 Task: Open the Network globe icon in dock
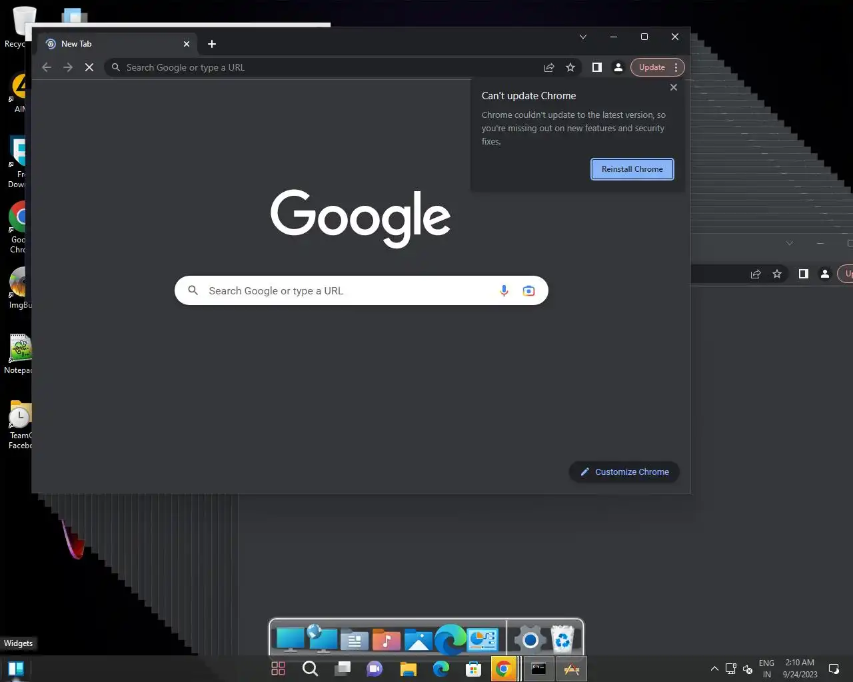click(x=323, y=638)
